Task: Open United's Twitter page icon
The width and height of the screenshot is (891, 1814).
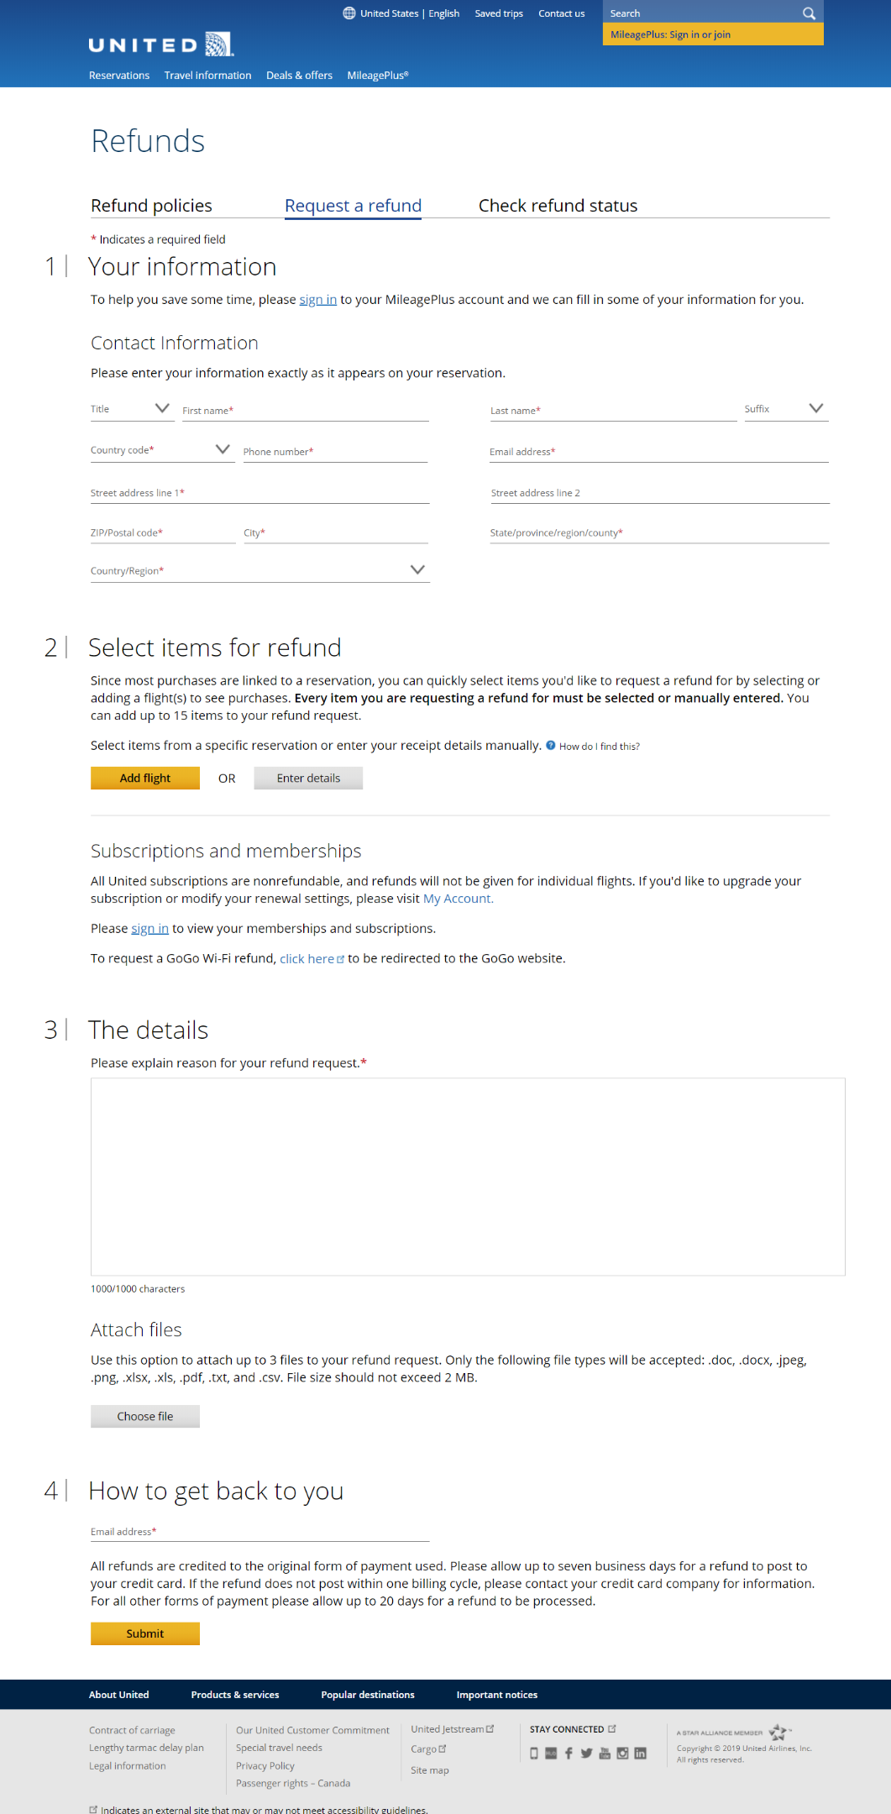Action: pyautogui.click(x=586, y=1754)
